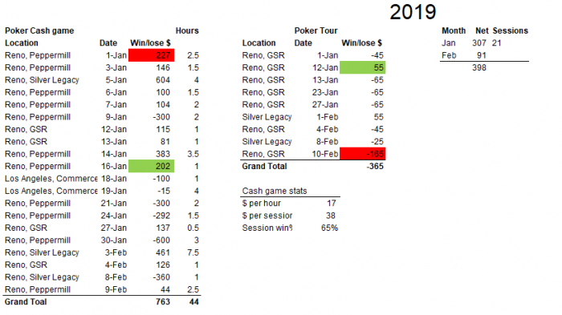This screenshot has width=562, height=315.
Task: Select the Session win percentage 65% cell
Action: point(329,228)
